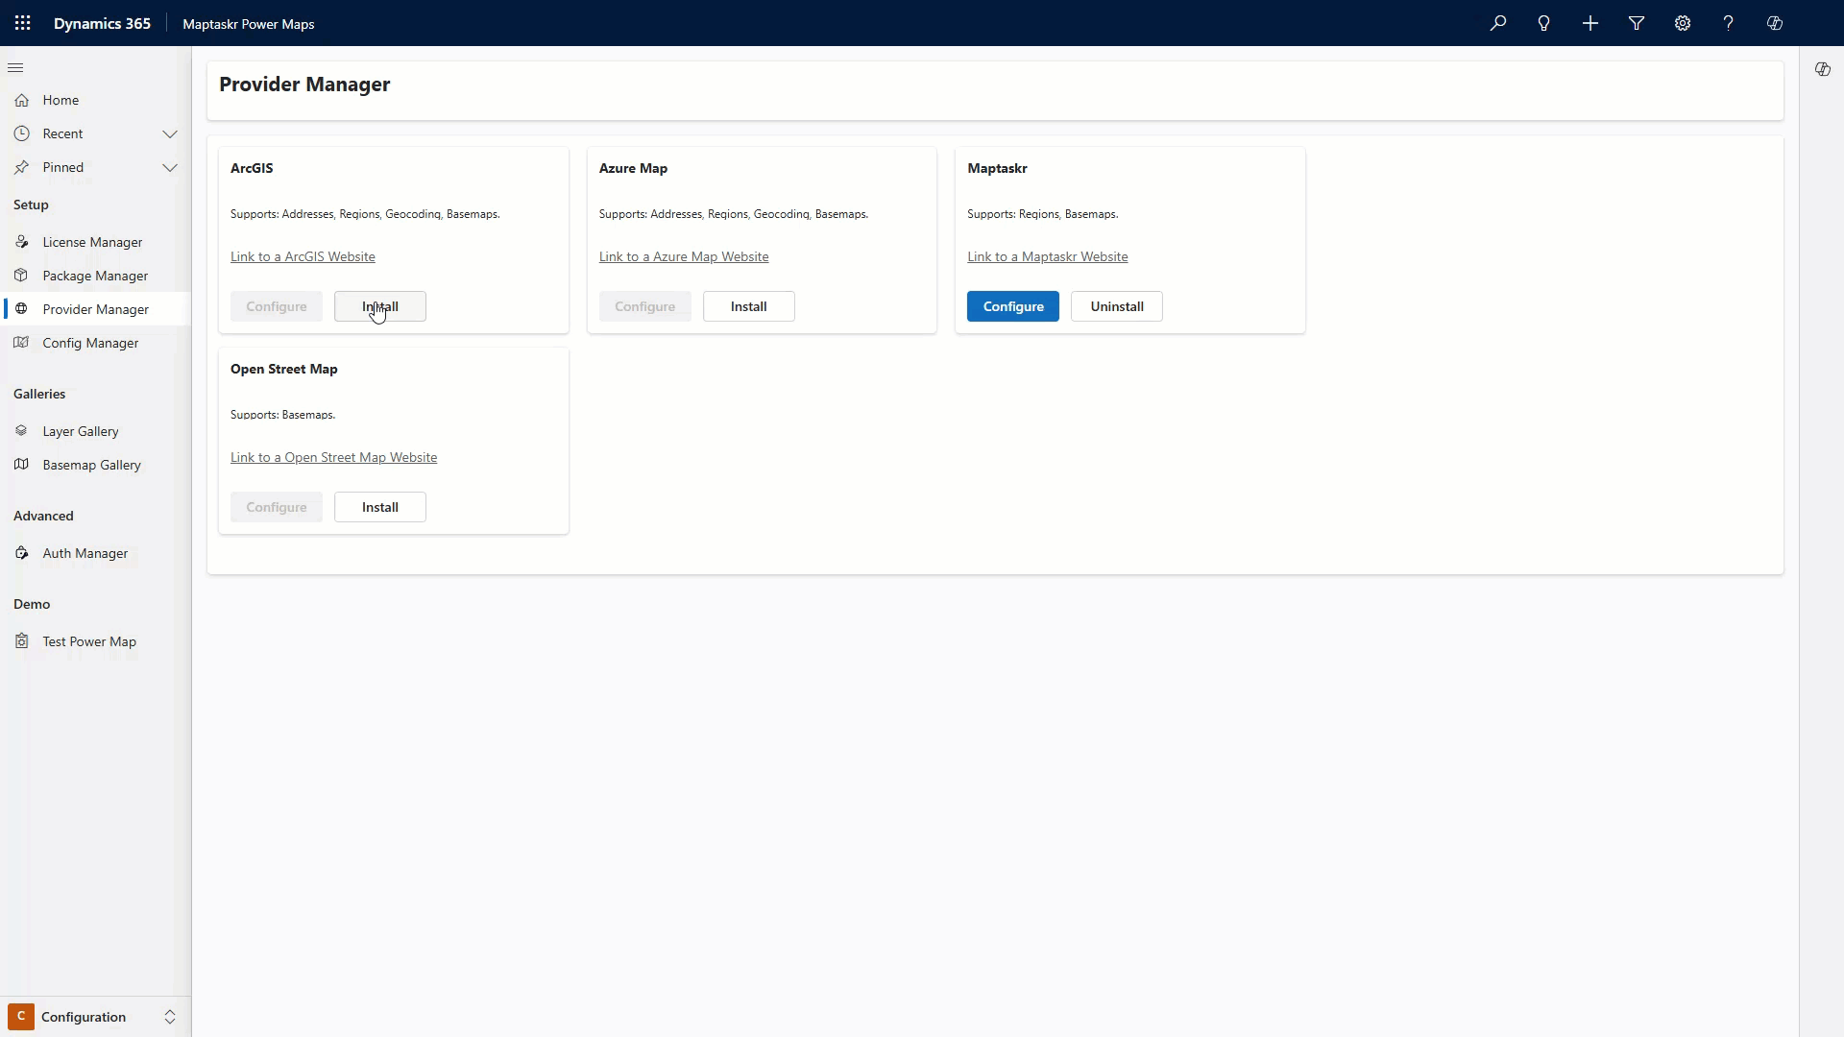Open Layer Gallery navigation item
The image size is (1844, 1037).
point(81,431)
